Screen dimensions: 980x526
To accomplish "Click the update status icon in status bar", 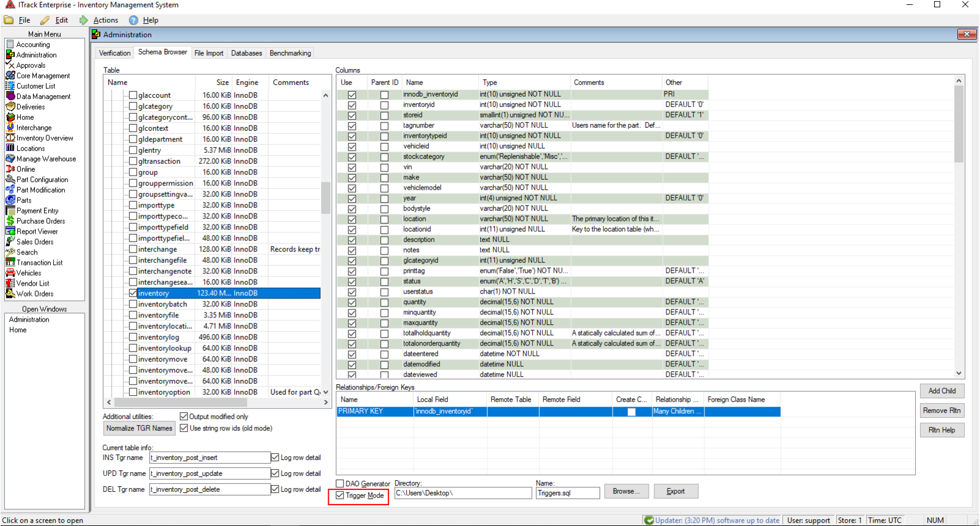I will tap(649, 520).
